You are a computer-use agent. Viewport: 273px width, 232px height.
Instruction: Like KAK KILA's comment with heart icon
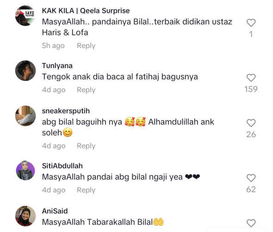tap(251, 23)
